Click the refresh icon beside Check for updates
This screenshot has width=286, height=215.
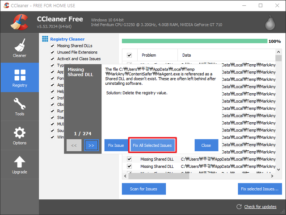pos(239,207)
